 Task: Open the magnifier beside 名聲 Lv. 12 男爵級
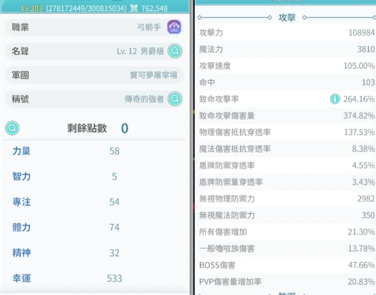pyautogui.click(x=175, y=51)
